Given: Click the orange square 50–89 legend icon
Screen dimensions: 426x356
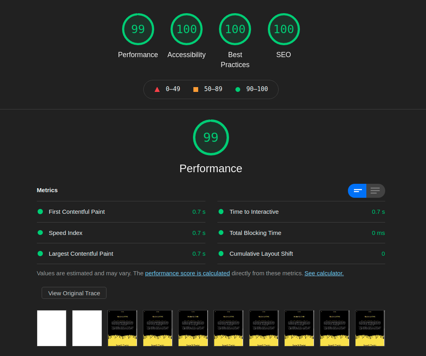Looking at the screenshot, I should click(x=196, y=89).
